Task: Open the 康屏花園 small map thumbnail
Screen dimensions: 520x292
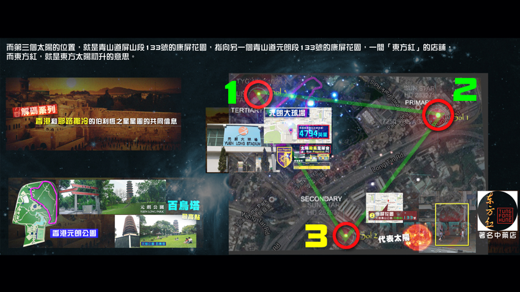Action: (384, 207)
